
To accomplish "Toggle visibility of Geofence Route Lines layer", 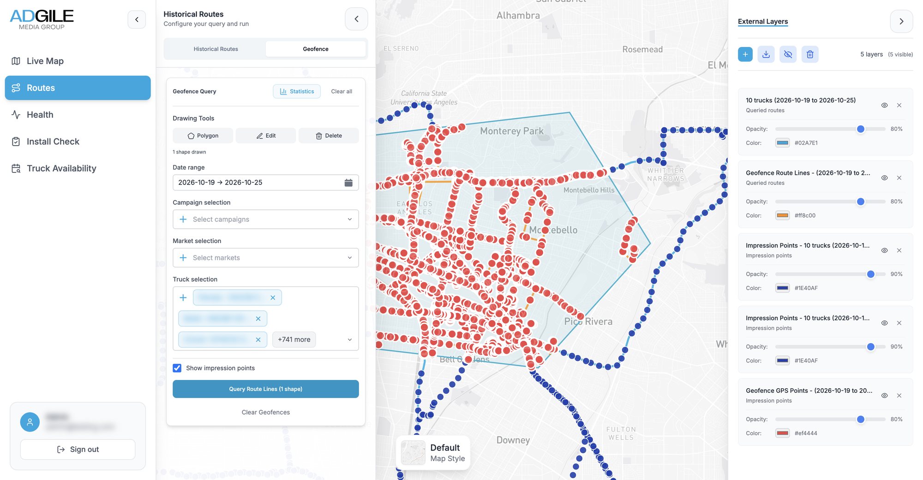I will pyautogui.click(x=884, y=178).
